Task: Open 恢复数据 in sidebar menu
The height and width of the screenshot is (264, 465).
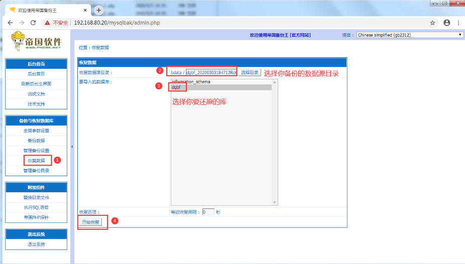Action: [36, 161]
